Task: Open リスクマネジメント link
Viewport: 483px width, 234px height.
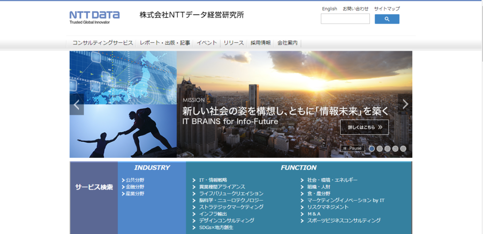Action: (328, 207)
